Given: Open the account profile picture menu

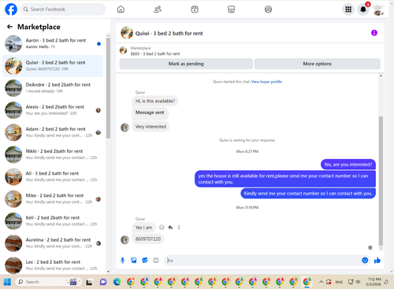Looking at the screenshot, I should [x=378, y=9].
